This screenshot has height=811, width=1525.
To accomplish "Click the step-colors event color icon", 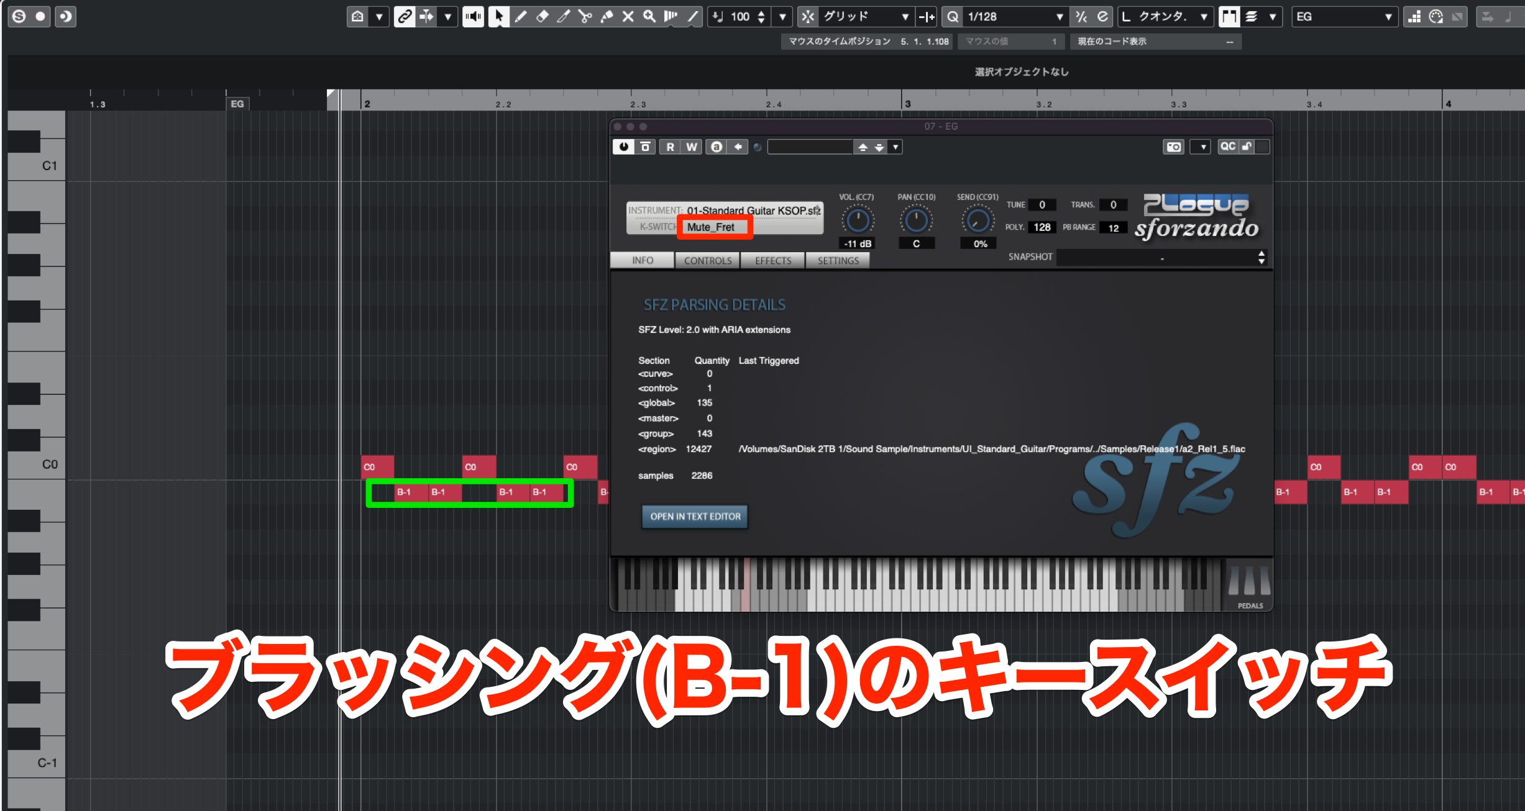I will 1414,17.
